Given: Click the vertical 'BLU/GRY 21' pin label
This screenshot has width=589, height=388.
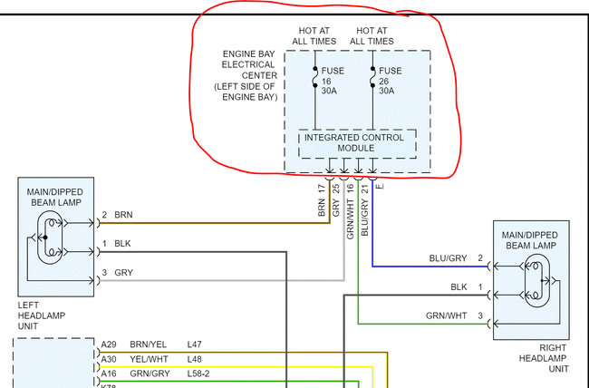Looking at the screenshot, I should [x=364, y=209].
